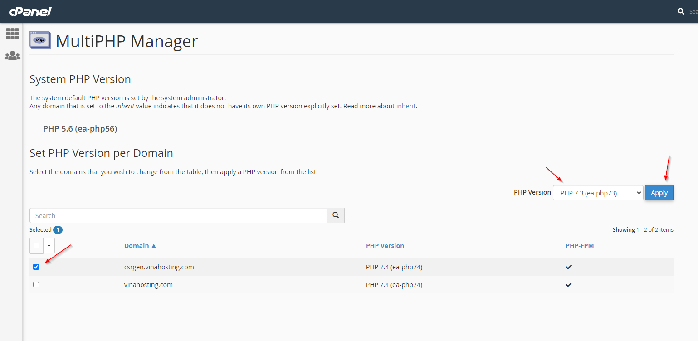The image size is (698, 341).
Task: Sort table by PHP Version column
Action: tap(385, 246)
